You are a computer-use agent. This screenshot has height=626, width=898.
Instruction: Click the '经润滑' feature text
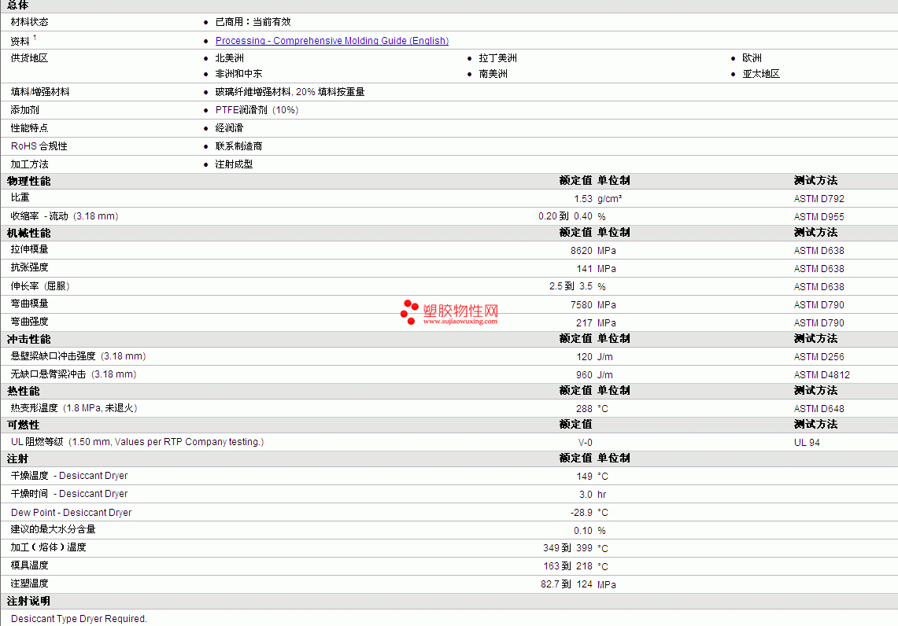[x=230, y=127]
